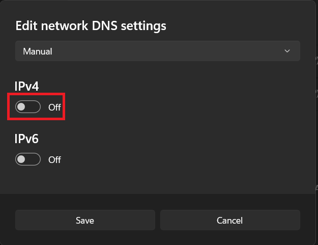
Task: Click the IPv4 toggle knob circle
Action: 21,107
